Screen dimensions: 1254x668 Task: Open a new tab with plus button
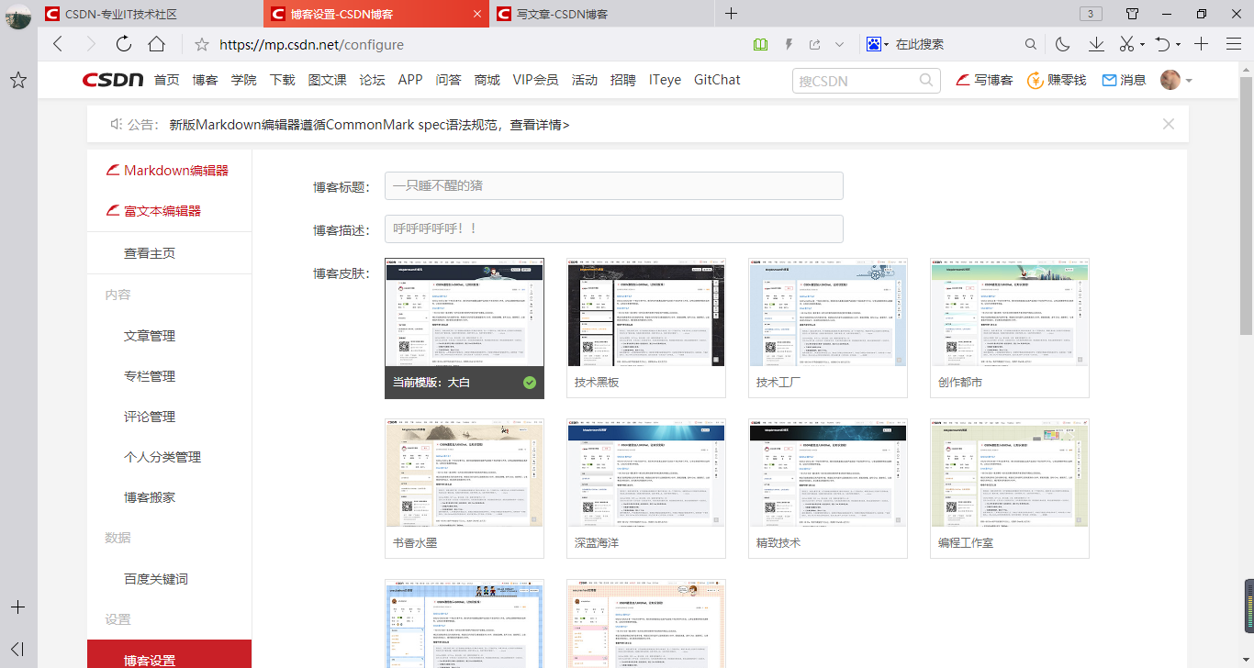732,14
